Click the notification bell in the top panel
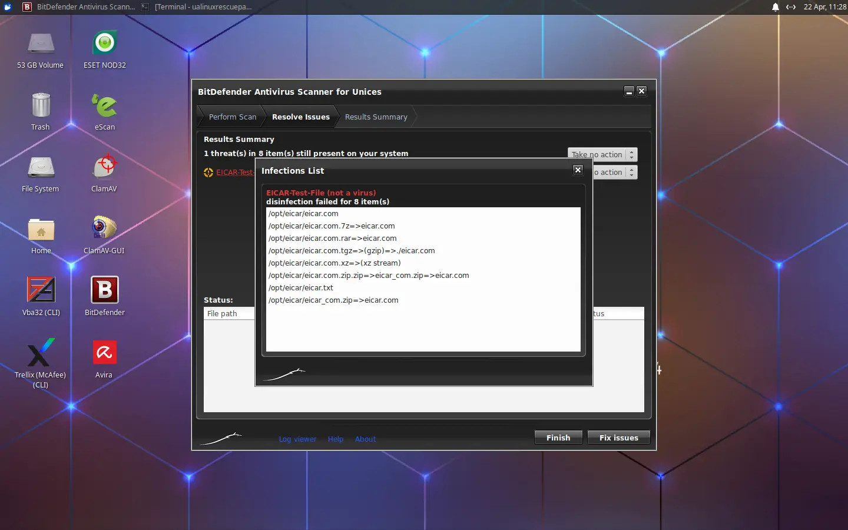The width and height of the screenshot is (848, 530). point(776,7)
